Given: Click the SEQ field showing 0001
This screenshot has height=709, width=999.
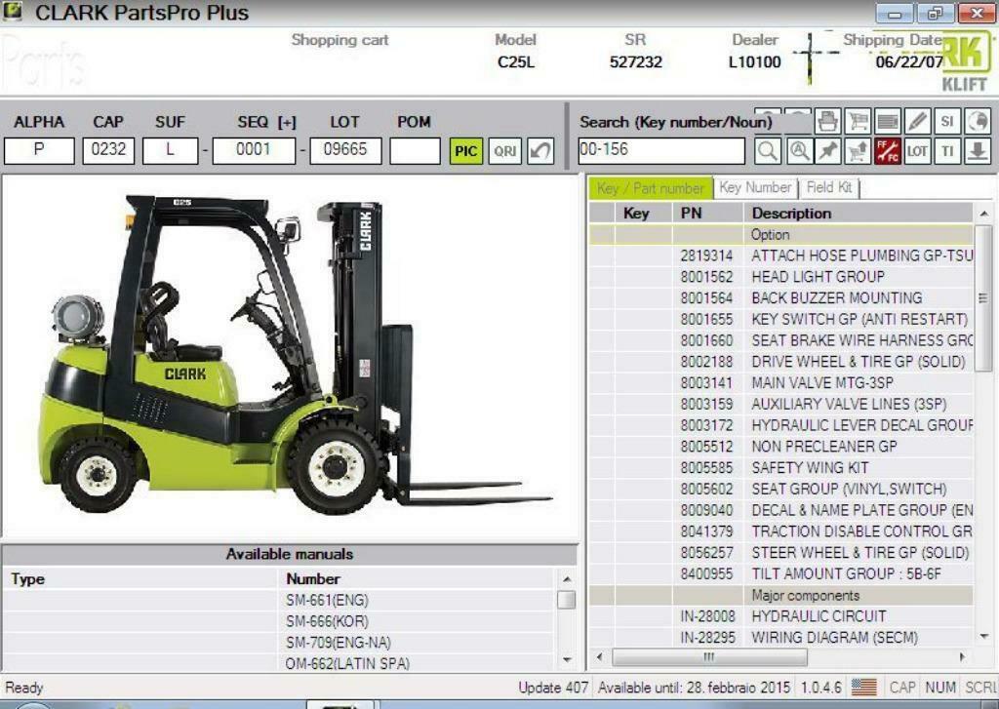Looking at the screenshot, I should click(x=254, y=151).
